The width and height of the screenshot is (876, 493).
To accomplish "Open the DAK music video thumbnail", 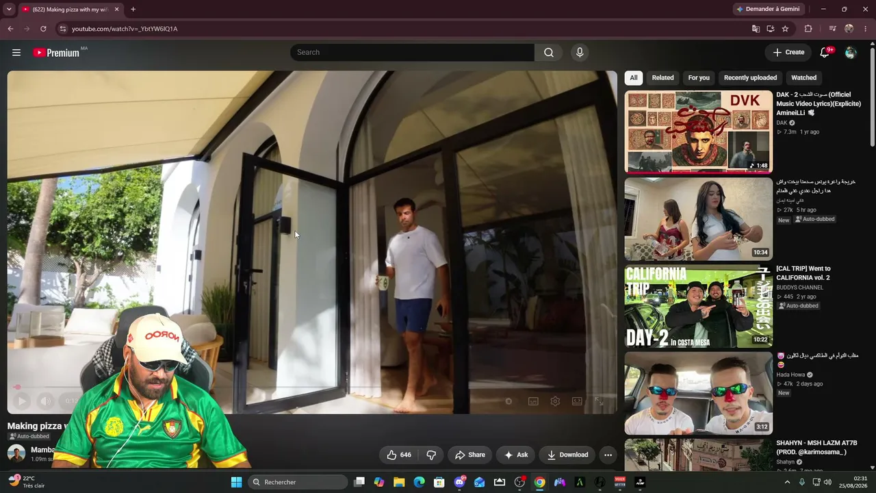I will (x=698, y=131).
